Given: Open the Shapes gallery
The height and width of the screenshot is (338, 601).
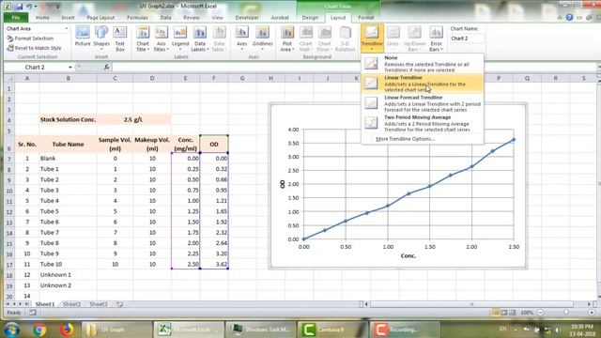Looking at the screenshot, I should click(101, 37).
